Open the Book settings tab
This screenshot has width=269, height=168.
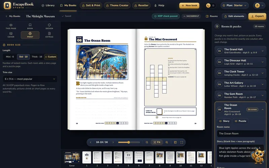click(x=30, y=27)
